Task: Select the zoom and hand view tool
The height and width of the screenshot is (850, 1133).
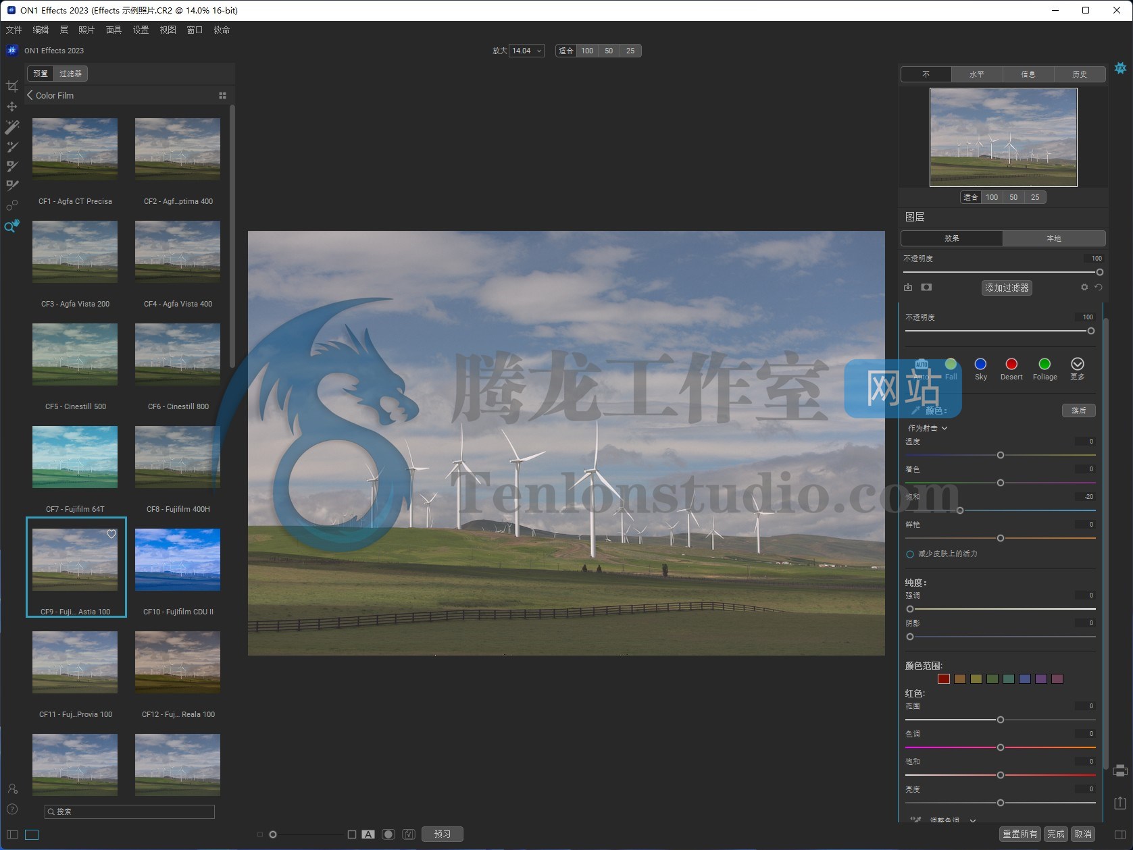Action: [x=12, y=226]
